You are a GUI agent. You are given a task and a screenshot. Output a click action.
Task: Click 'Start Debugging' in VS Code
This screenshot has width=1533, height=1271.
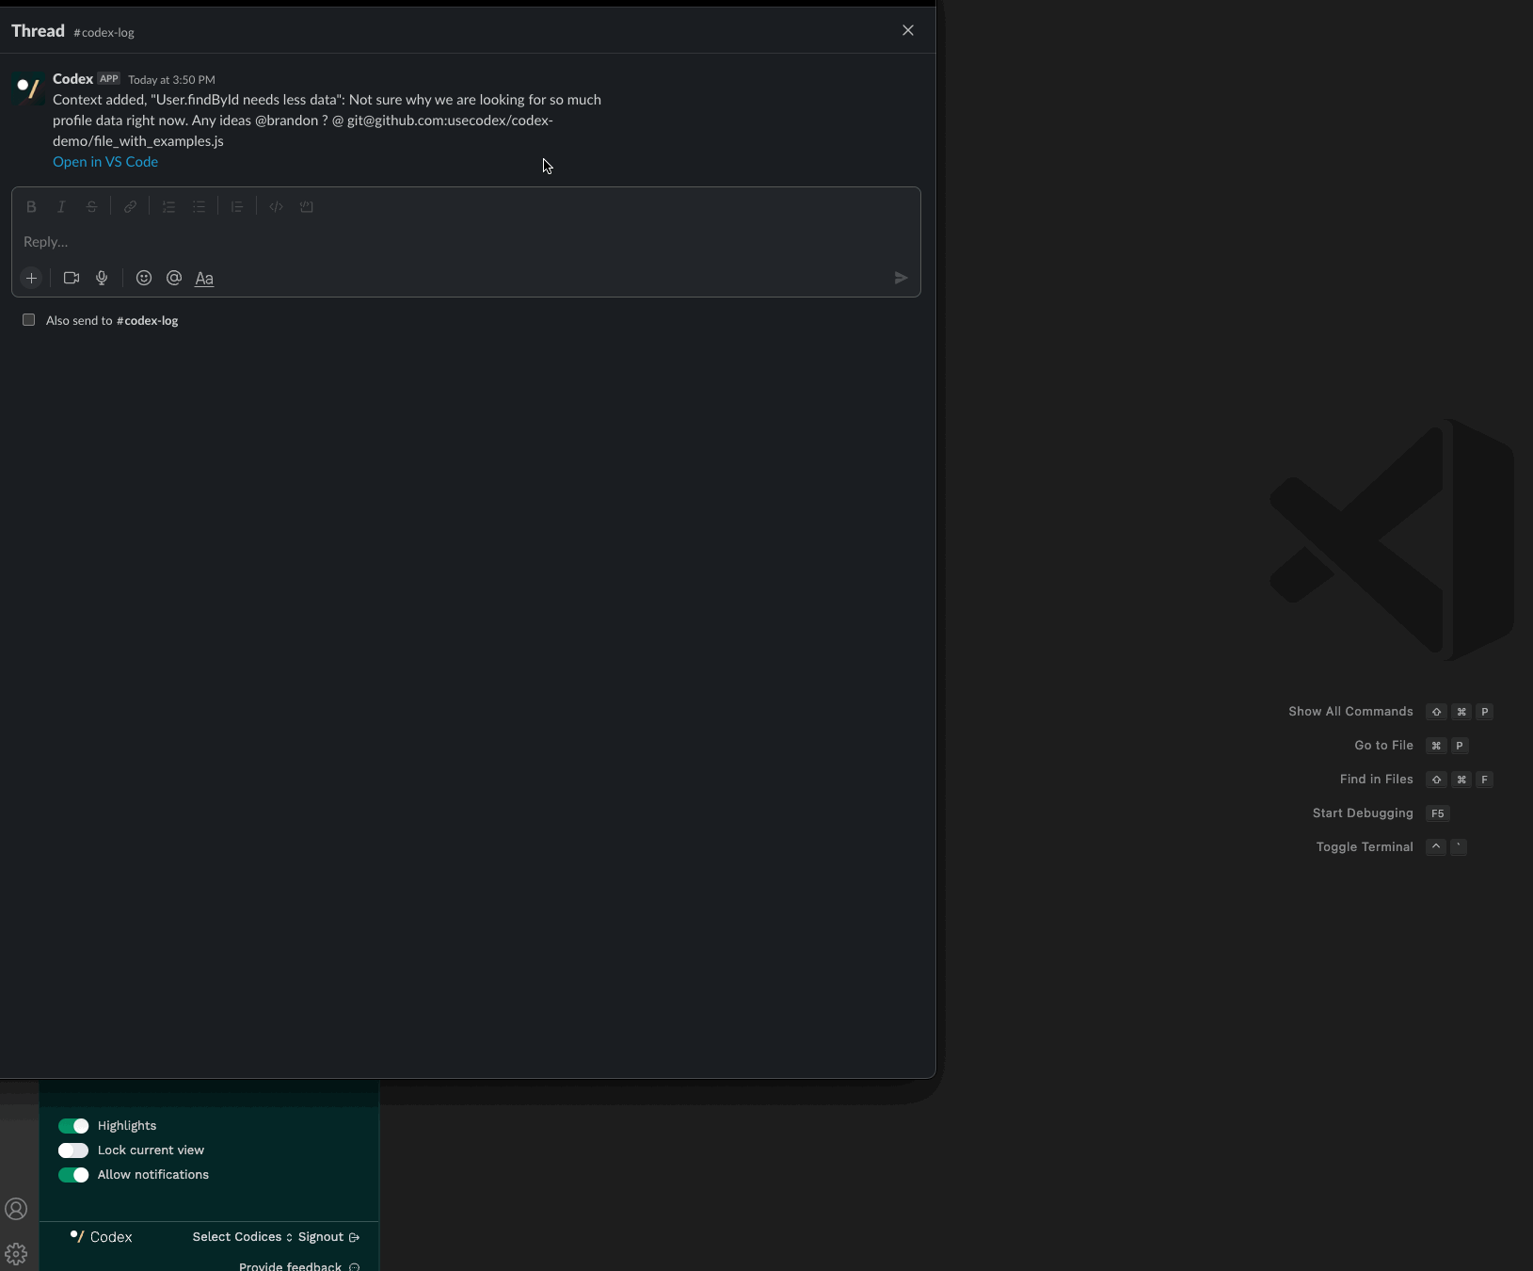point(1363,813)
